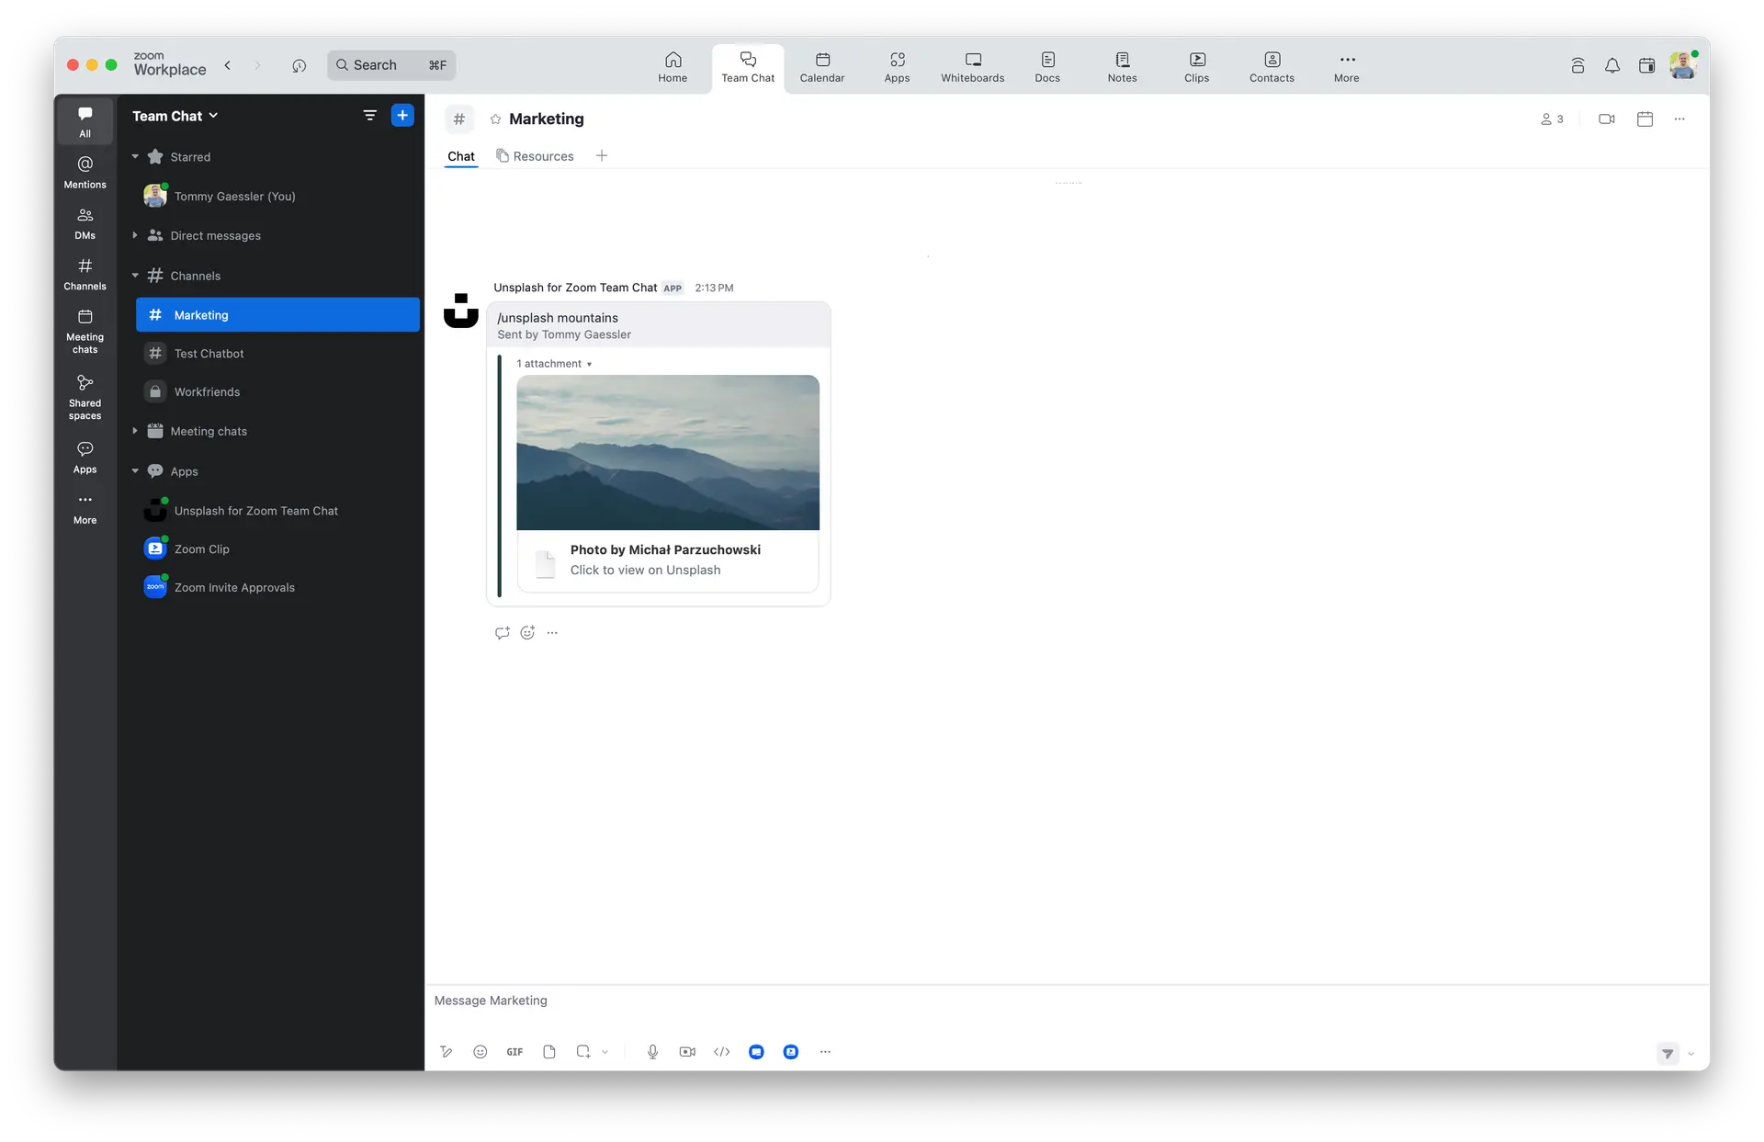
Task: Open the Whiteboards top navigation tab
Action: [972, 66]
